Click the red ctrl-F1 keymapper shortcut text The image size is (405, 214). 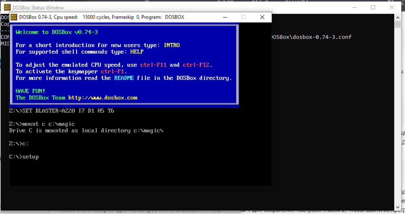click(112, 71)
